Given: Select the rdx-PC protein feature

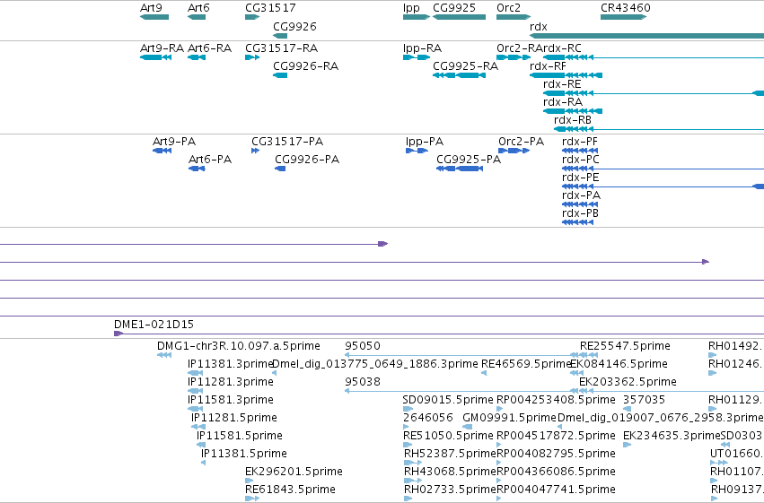Looking at the screenshot, I should (663, 169).
